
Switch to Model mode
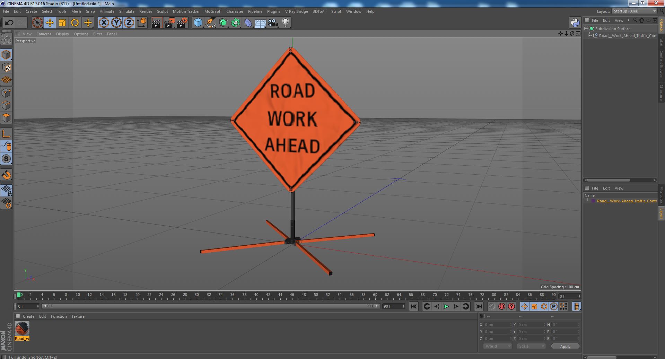(6, 55)
